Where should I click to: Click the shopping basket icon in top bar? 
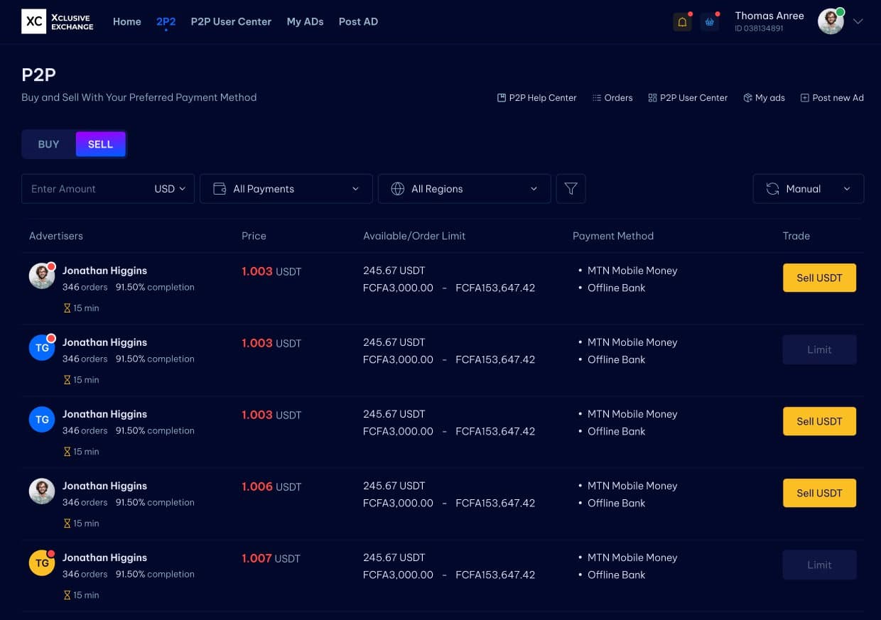(x=710, y=21)
